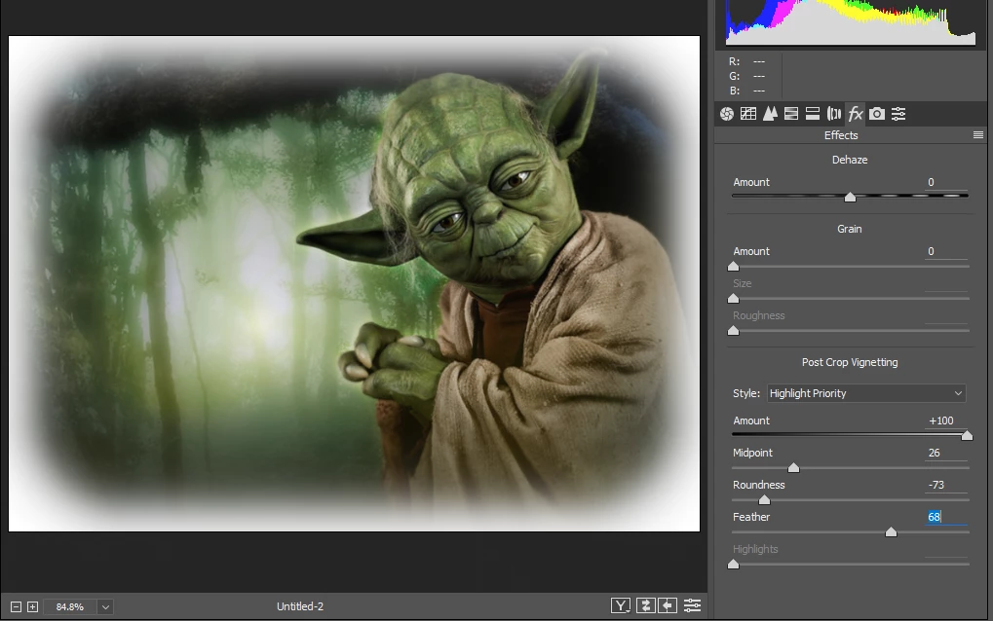
Task: Click the Feather slider handle
Action: (891, 532)
